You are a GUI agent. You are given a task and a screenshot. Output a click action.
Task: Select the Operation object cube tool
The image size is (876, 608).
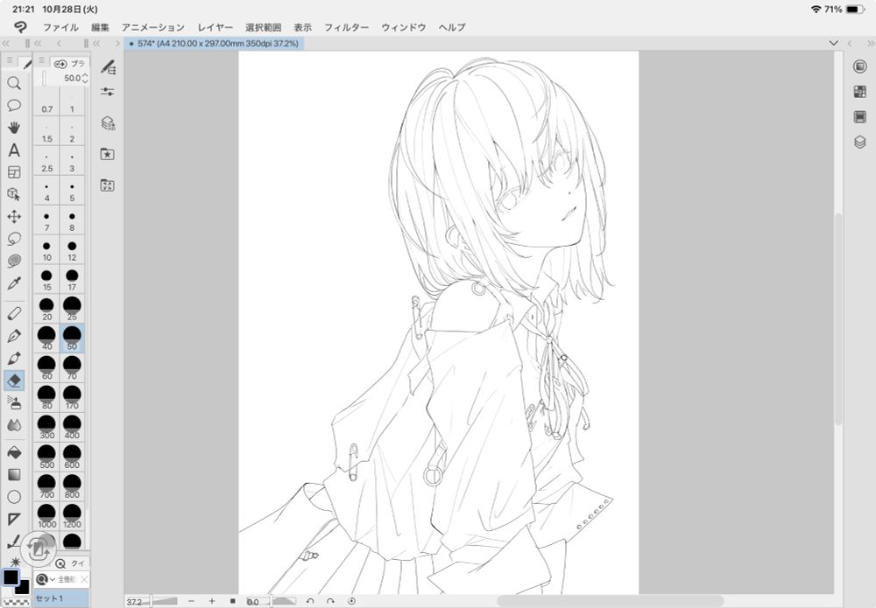[14, 194]
